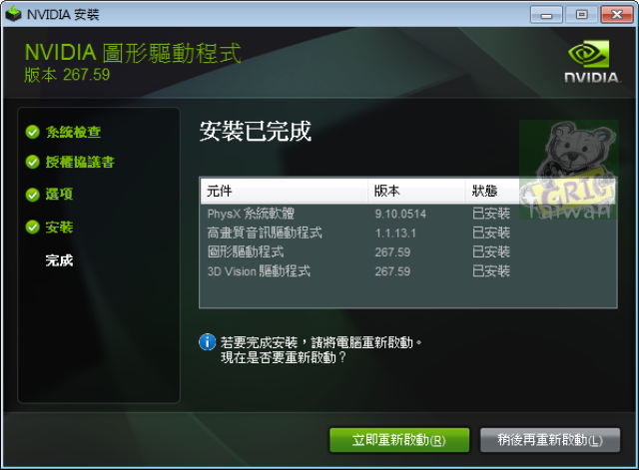Click the NVIDIA eye logo
This screenshot has height=470, width=639.
point(589,54)
